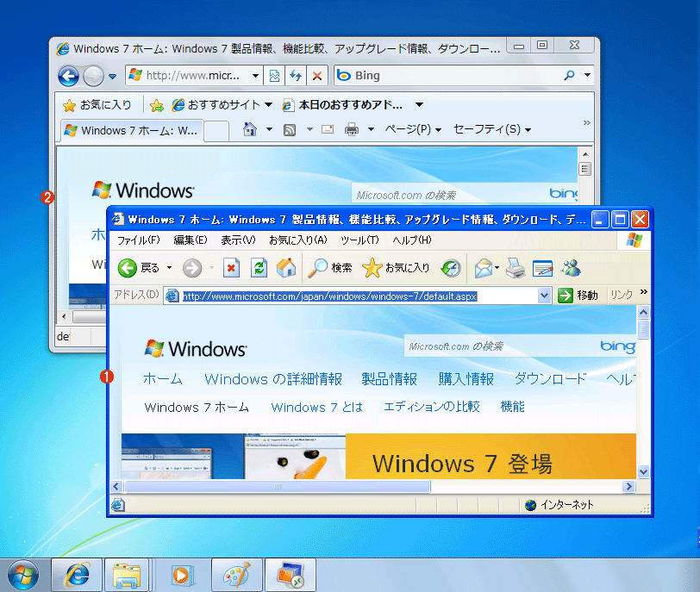
Task: Open a new blank tab in IE8
Action: (216, 131)
